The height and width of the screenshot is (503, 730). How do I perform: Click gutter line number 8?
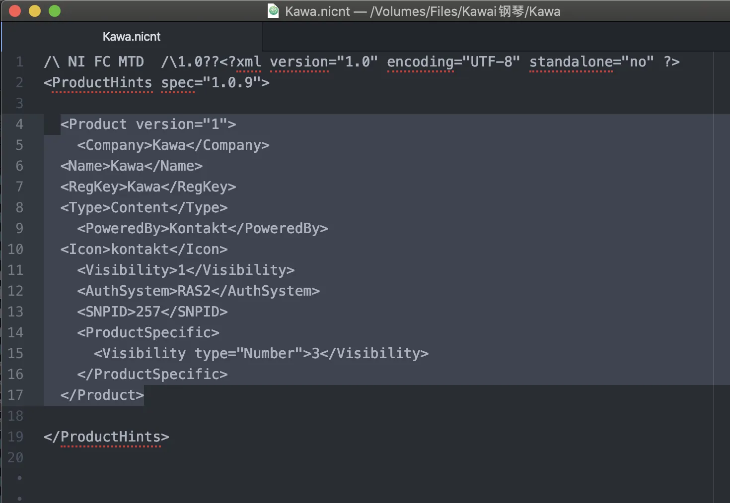pyautogui.click(x=19, y=208)
